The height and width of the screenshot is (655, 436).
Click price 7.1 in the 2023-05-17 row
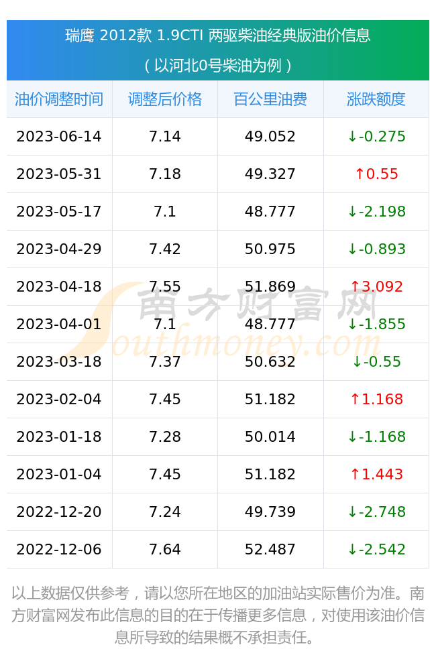(x=165, y=212)
